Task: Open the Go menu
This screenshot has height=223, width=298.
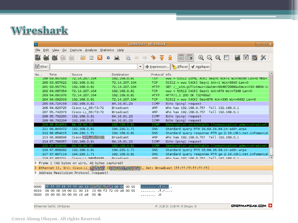Action: click(64, 50)
